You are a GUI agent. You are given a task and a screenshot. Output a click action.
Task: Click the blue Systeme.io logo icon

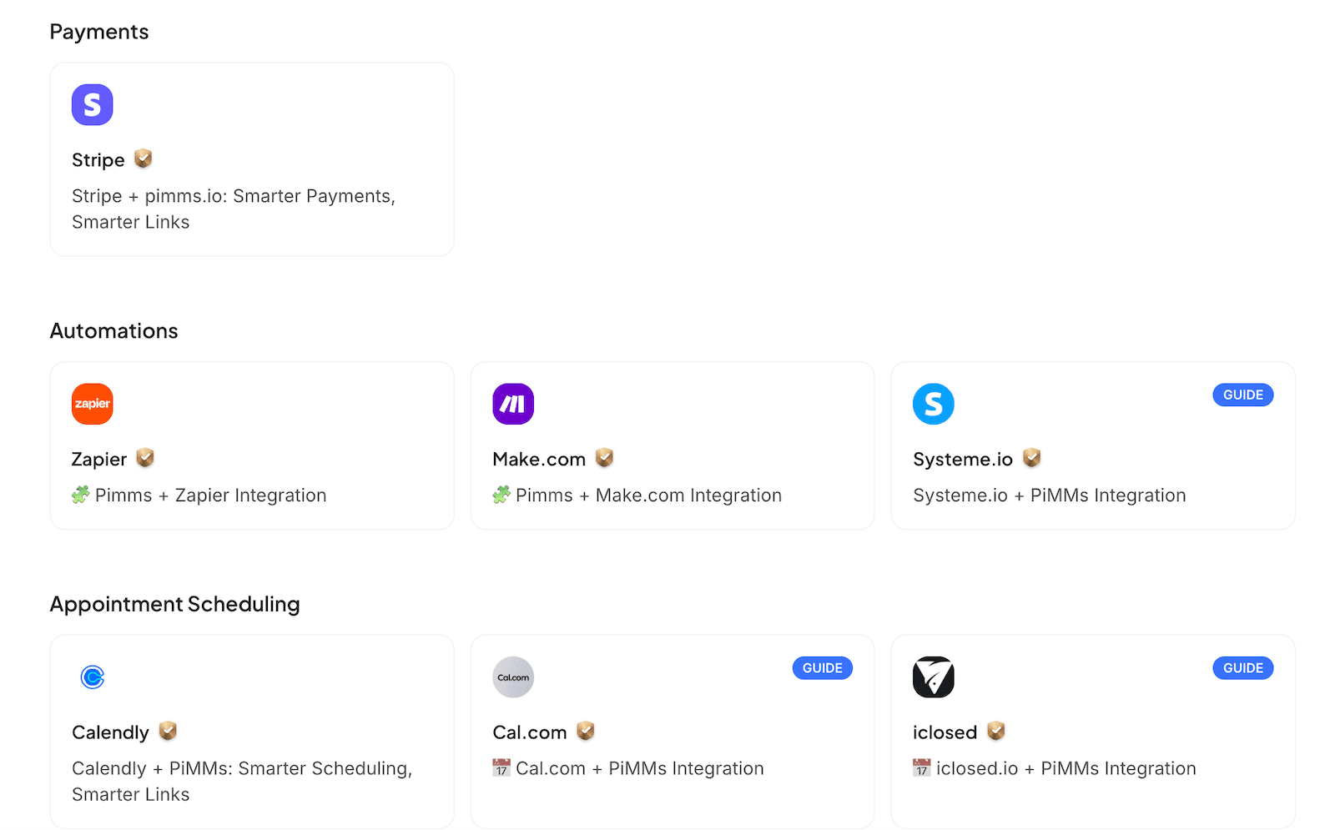(933, 404)
